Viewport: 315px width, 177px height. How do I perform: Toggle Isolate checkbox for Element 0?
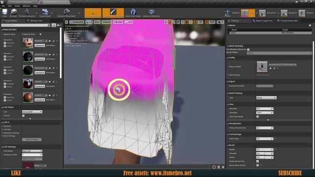pyautogui.click(x=5, y=46)
